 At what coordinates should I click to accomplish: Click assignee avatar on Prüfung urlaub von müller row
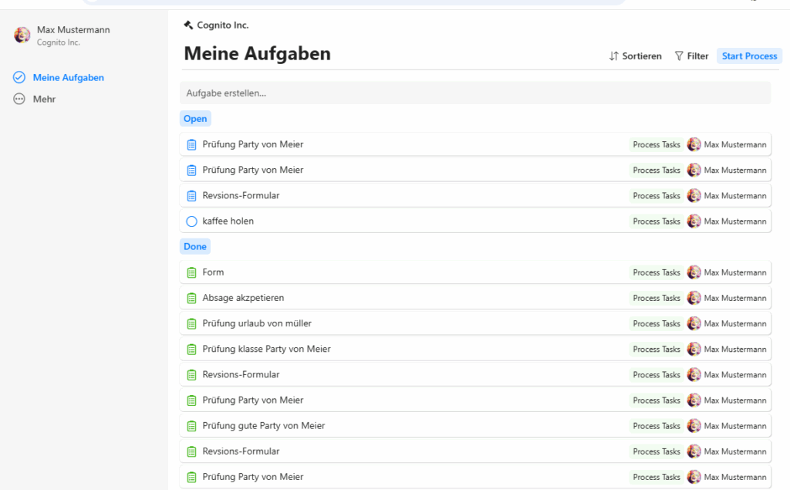pyautogui.click(x=694, y=323)
